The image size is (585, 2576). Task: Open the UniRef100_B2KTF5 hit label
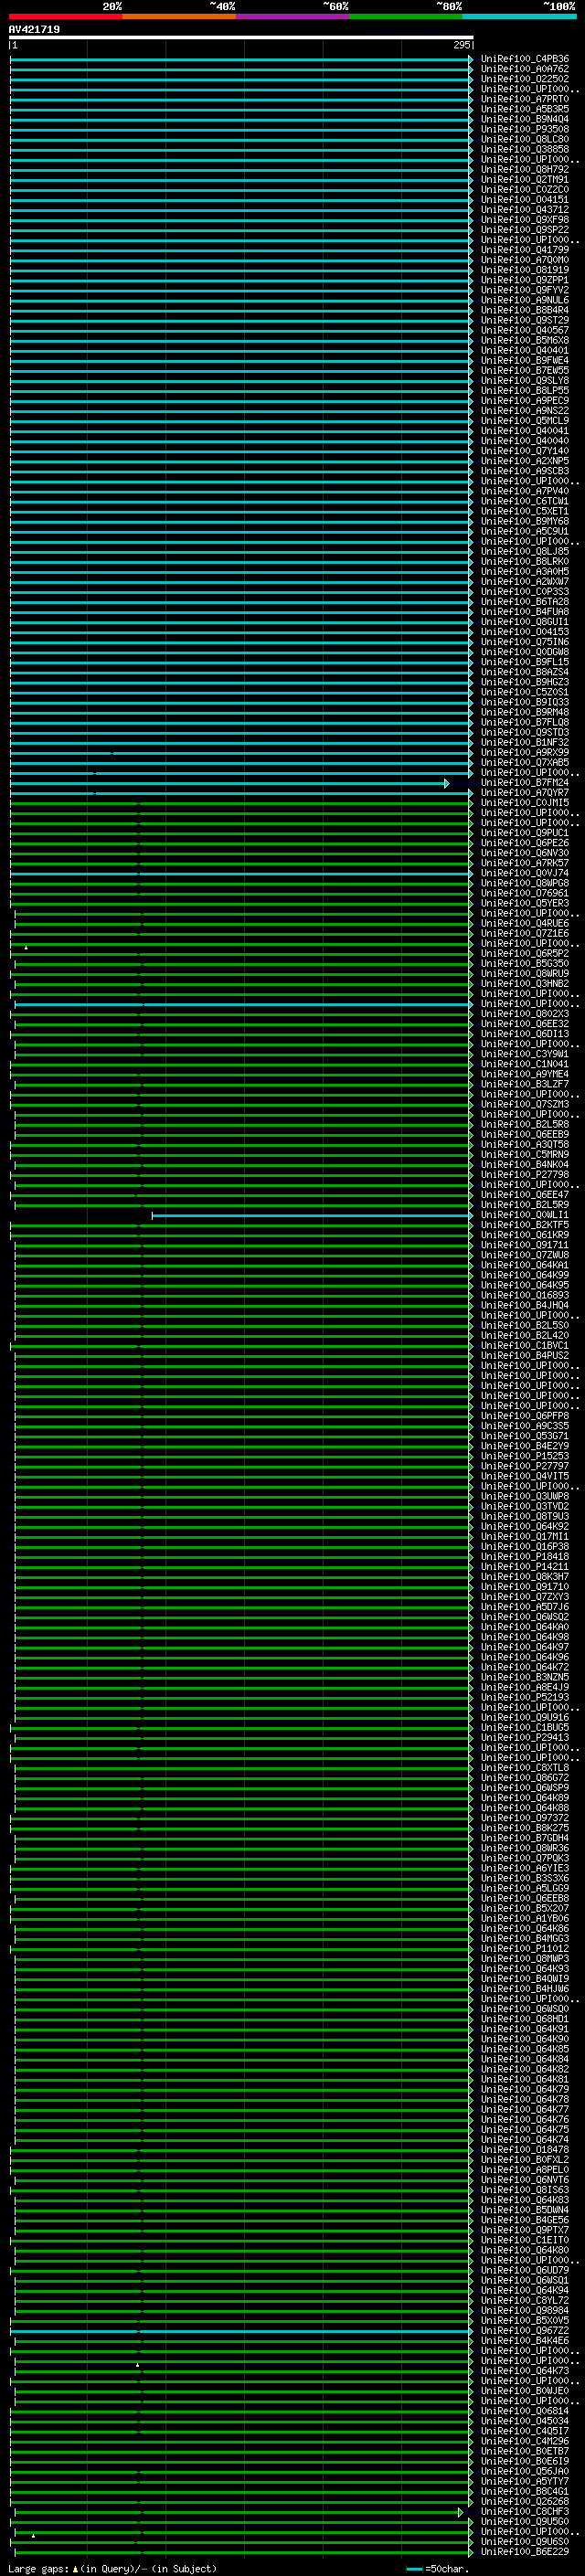(525, 1225)
